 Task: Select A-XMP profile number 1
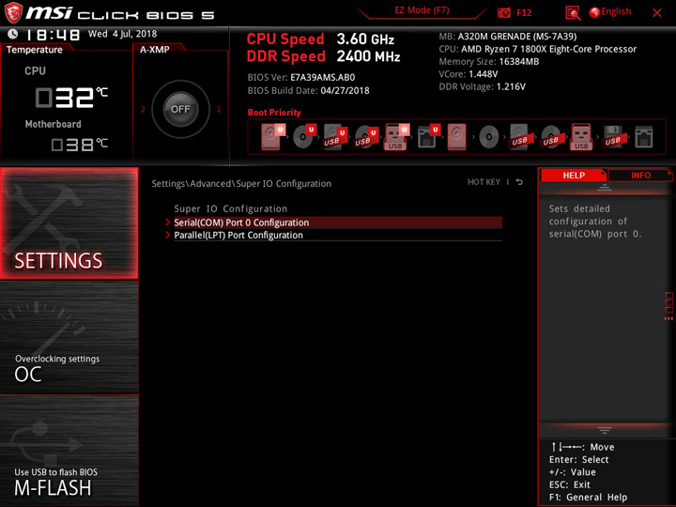click(219, 109)
